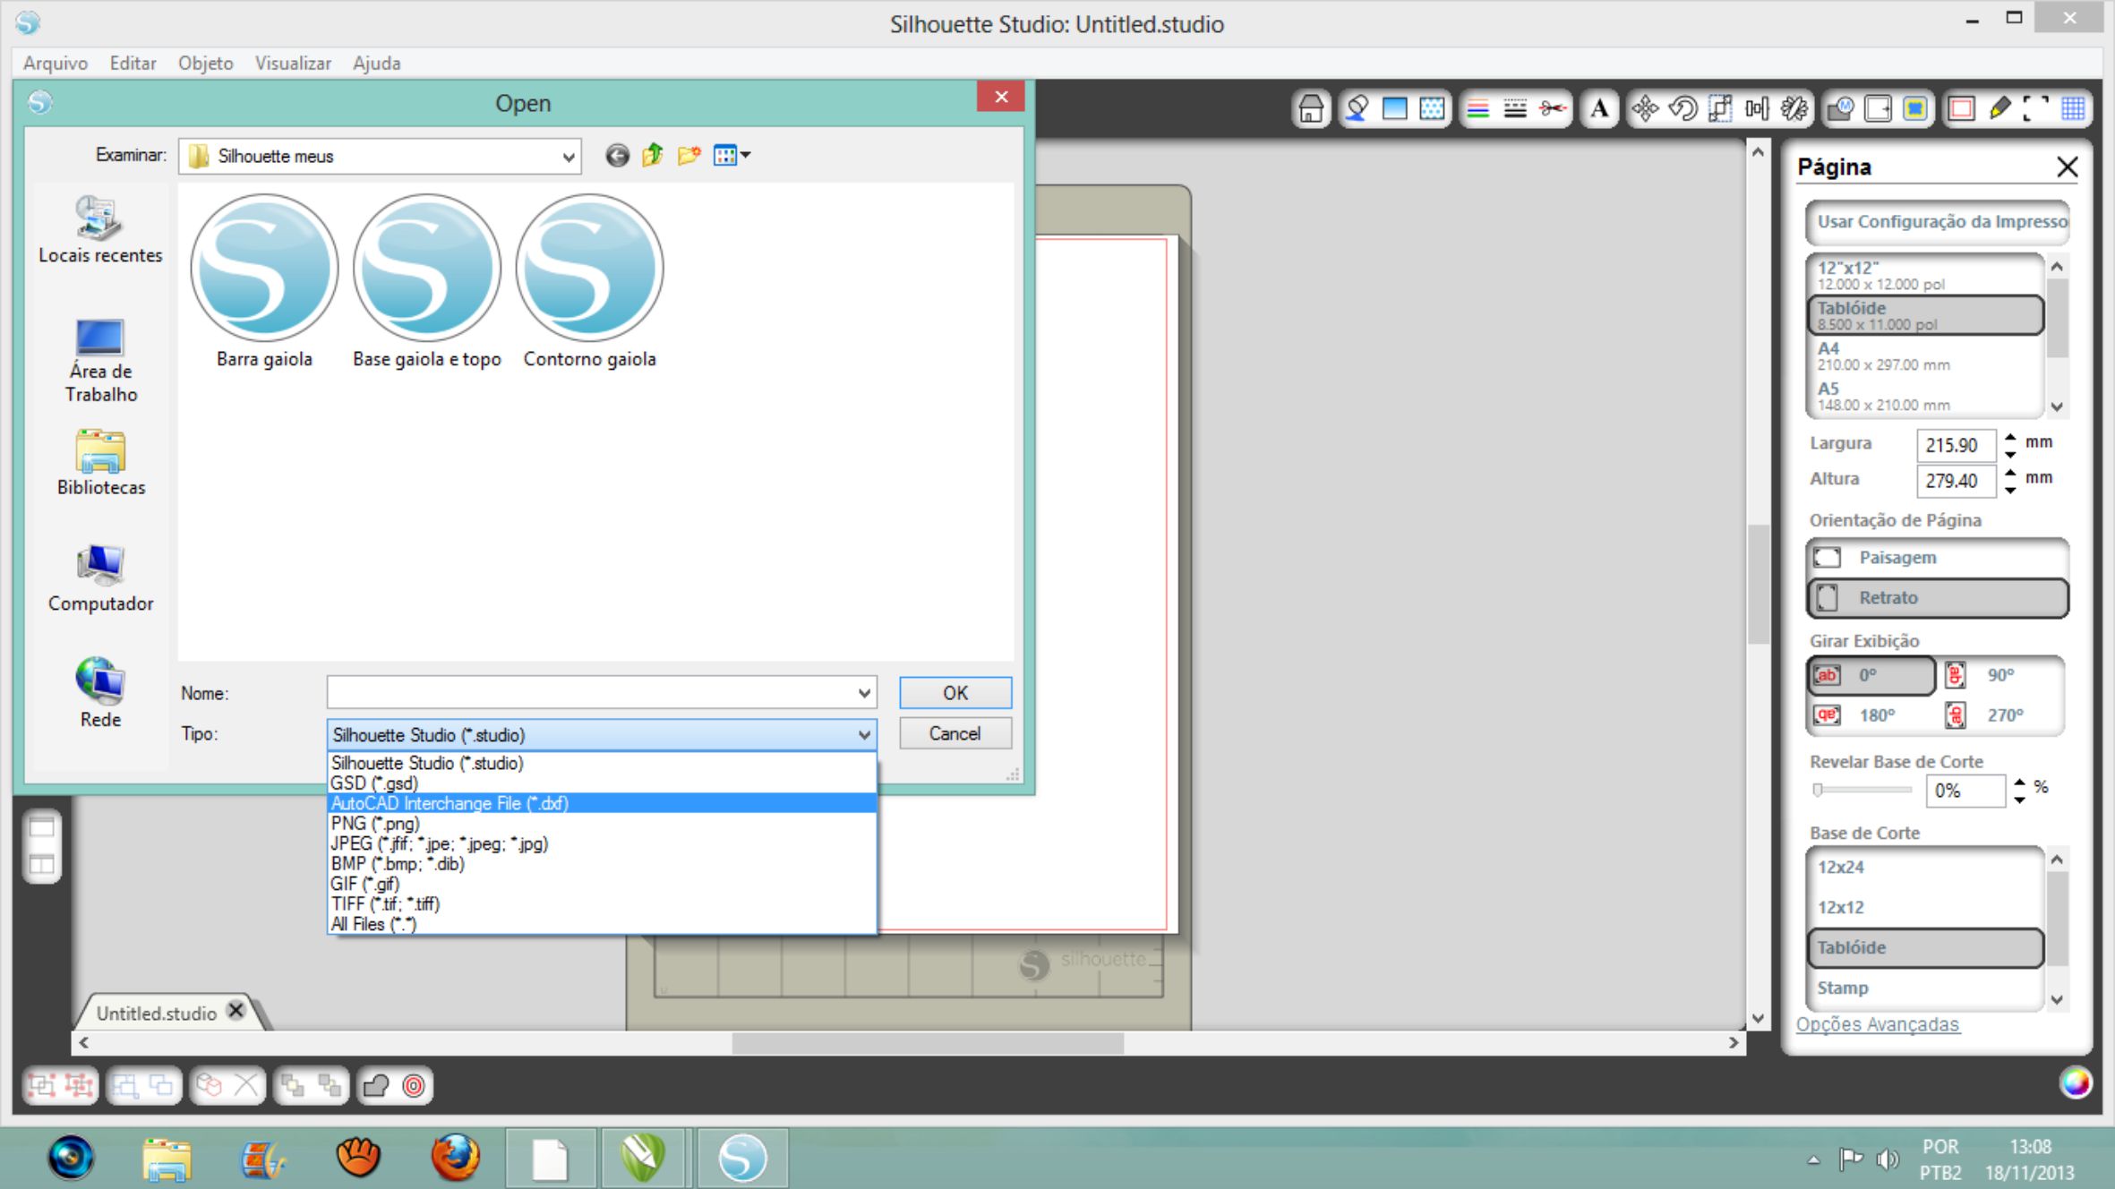Go to Bibliotecas in dialog sidebar
The height and width of the screenshot is (1189, 2115).
click(100, 463)
